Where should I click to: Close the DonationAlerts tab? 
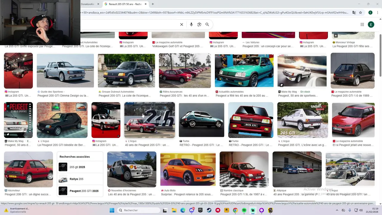pos(98,4)
